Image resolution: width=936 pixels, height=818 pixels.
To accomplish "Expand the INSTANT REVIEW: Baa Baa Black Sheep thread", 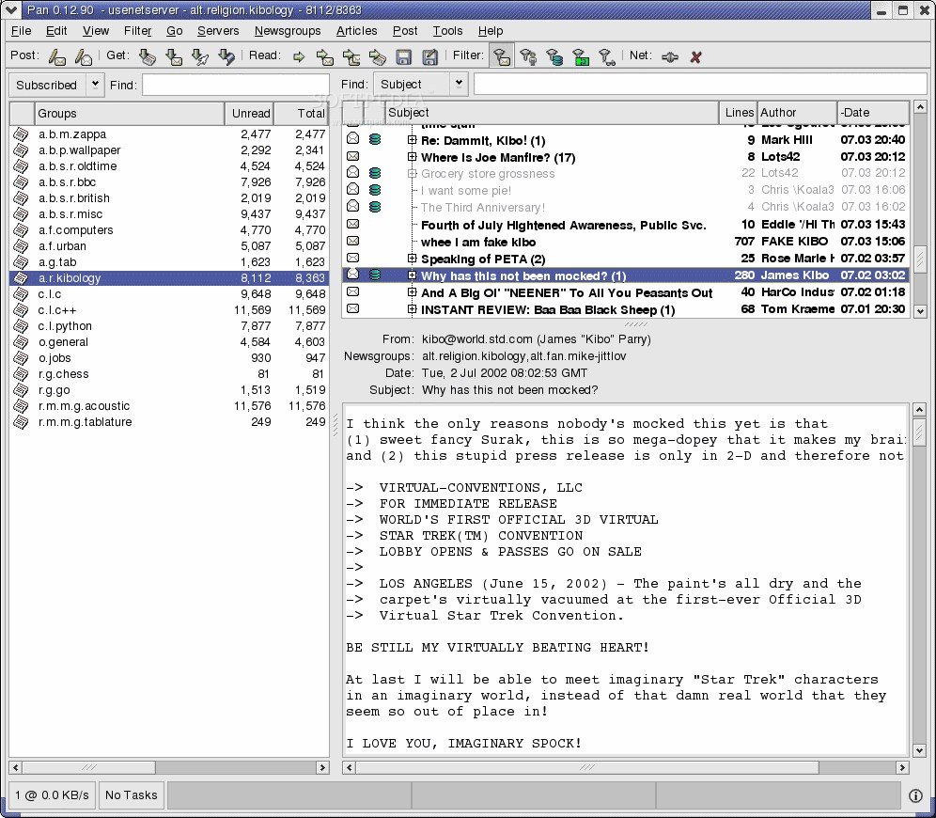I will (x=412, y=308).
